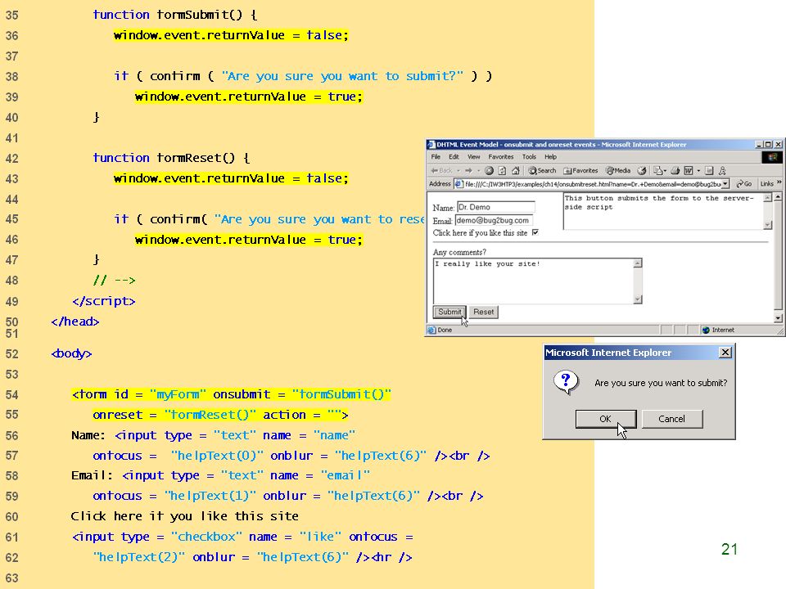Click into the Name field containing Dr. Demo
Image resolution: width=786 pixels, height=589 pixels.
click(x=496, y=207)
